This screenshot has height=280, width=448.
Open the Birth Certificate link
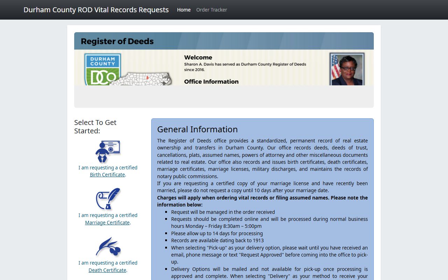point(107,175)
